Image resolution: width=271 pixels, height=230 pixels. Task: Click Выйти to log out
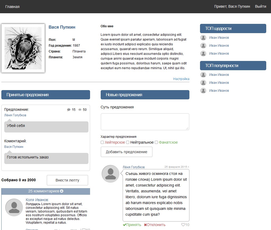(x=260, y=6)
